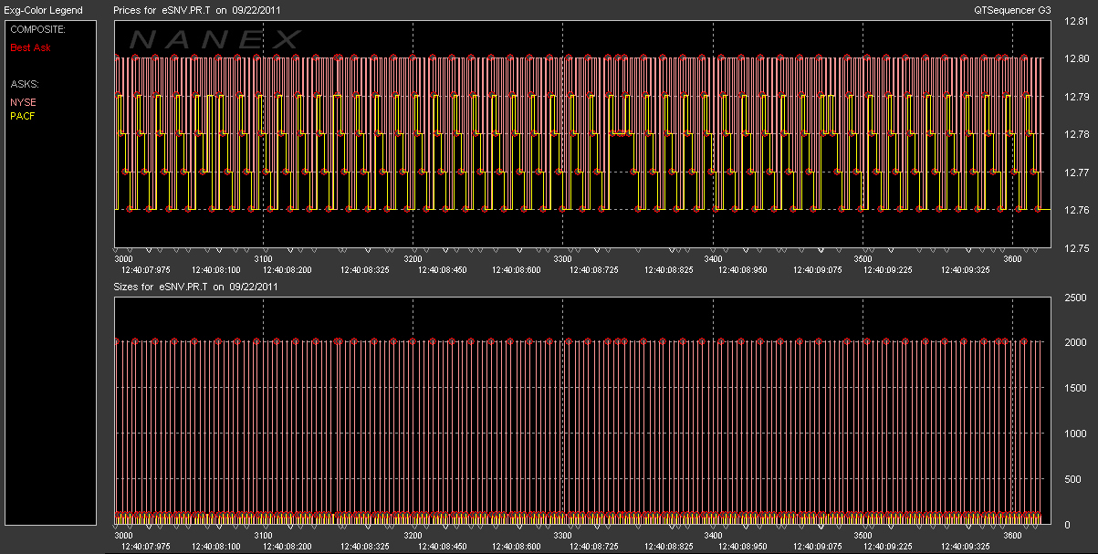Click timestamp 12:40:08:725 under the sizes chart
This screenshot has height=554, width=1098.
[x=593, y=548]
